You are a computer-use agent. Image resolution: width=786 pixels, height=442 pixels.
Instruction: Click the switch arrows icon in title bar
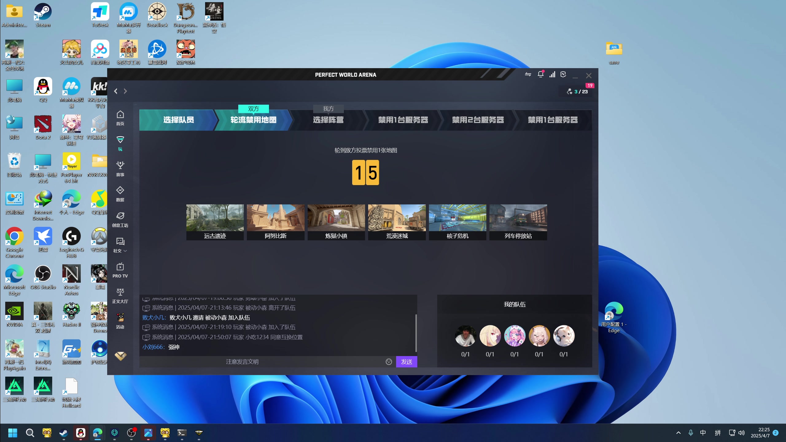coord(528,75)
